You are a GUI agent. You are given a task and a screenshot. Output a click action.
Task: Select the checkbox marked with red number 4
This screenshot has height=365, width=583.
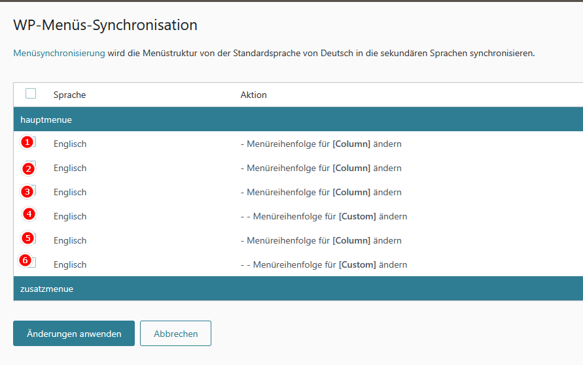30,215
